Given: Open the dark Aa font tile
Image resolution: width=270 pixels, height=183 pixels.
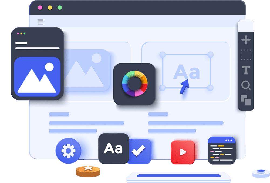Looking at the screenshot, I should [x=113, y=148].
